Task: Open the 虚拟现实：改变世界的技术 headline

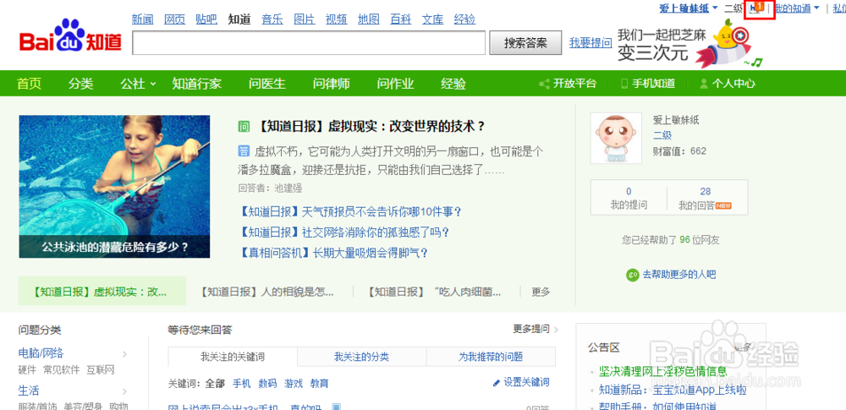Action: [370, 128]
